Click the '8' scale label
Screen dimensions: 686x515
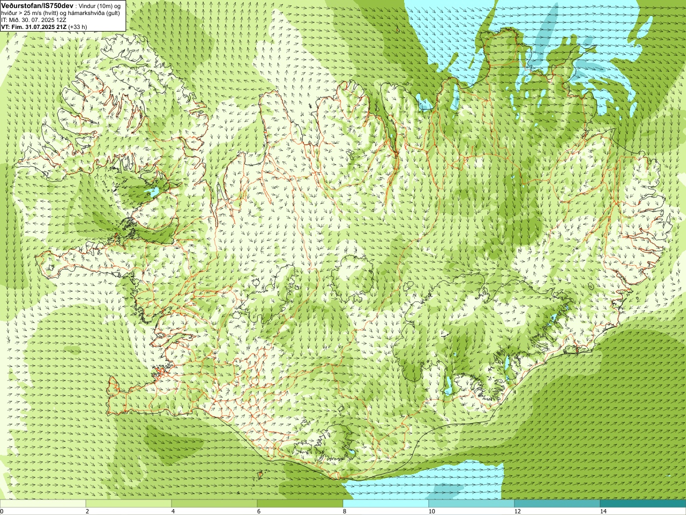tap(345, 511)
